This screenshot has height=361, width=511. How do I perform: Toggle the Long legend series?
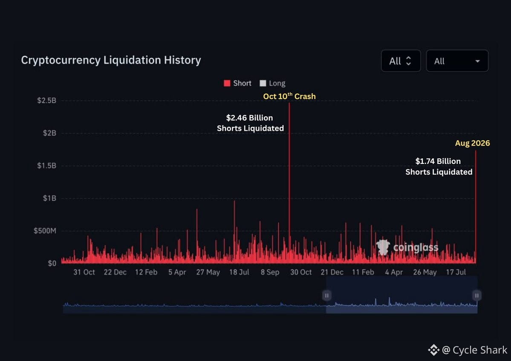pyautogui.click(x=272, y=83)
